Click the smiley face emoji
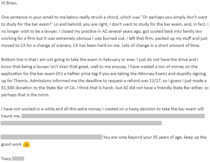 26,144
